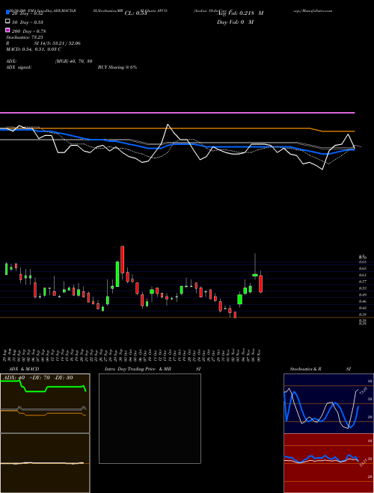Click the MunafaSutra.com watermark link at top
Screen dimensions: 374x493
(x=317, y=10)
